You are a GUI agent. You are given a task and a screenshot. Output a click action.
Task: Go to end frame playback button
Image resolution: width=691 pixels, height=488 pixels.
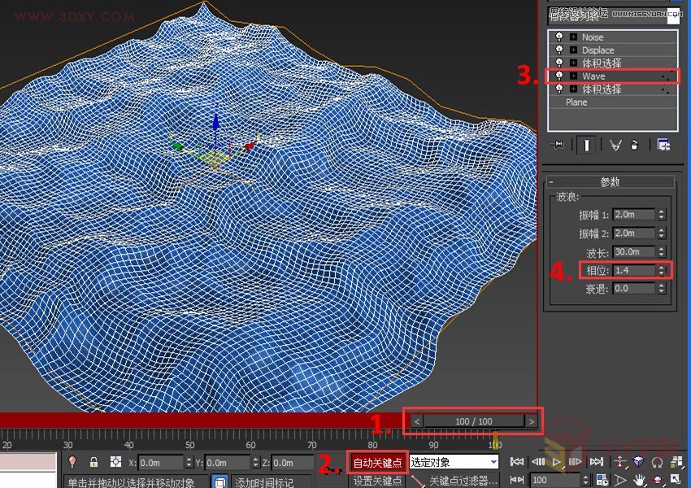[x=596, y=462]
